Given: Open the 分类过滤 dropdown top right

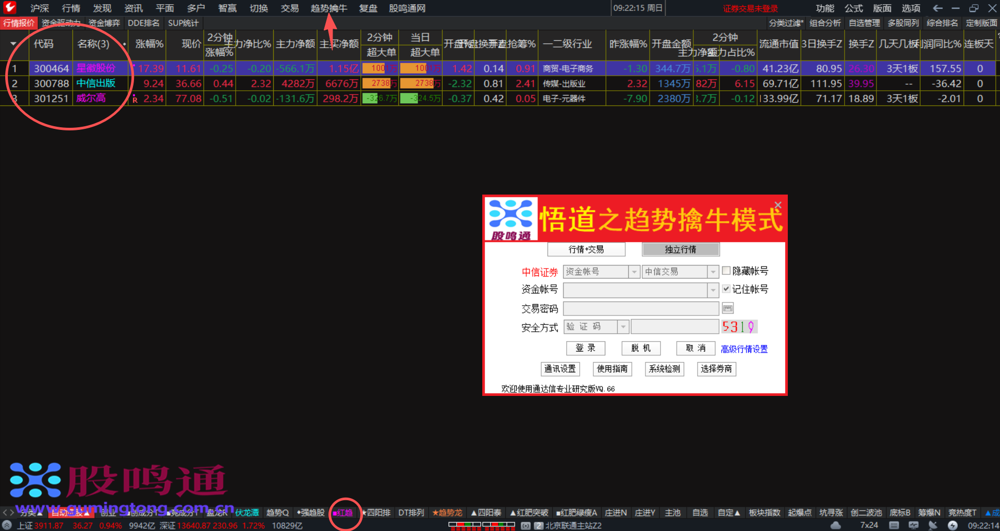Looking at the screenshot, I should pos(786,23).
